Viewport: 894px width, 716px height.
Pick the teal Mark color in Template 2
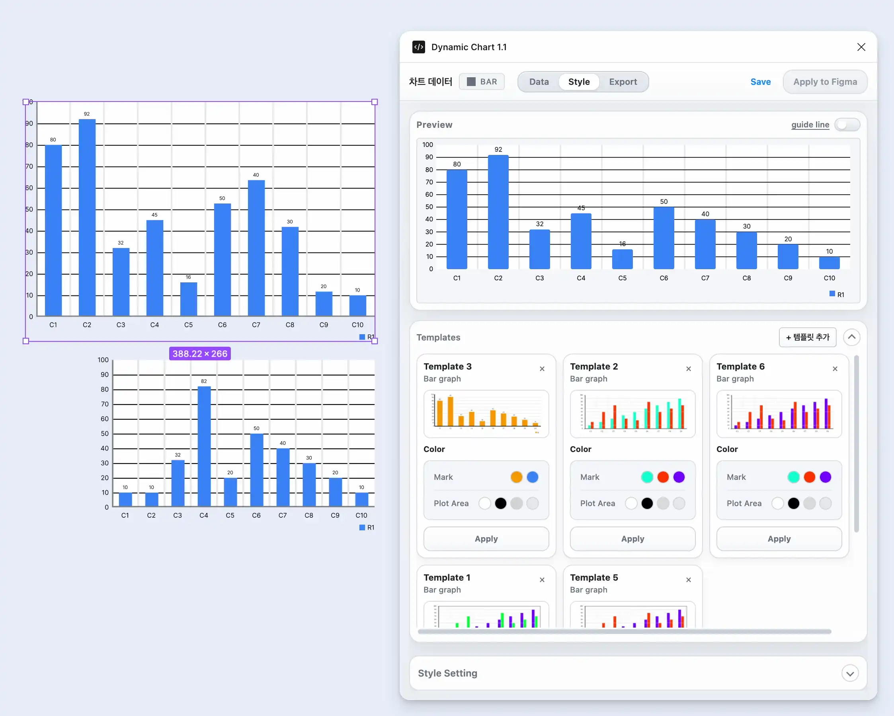coord(647,477)
